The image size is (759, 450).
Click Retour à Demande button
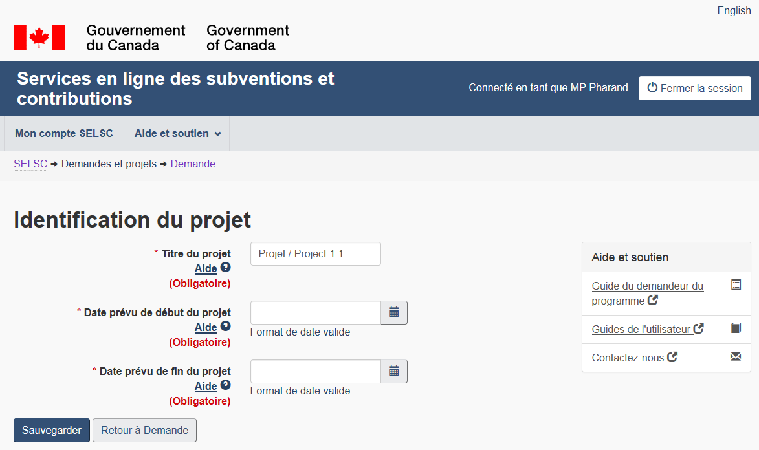144,431
